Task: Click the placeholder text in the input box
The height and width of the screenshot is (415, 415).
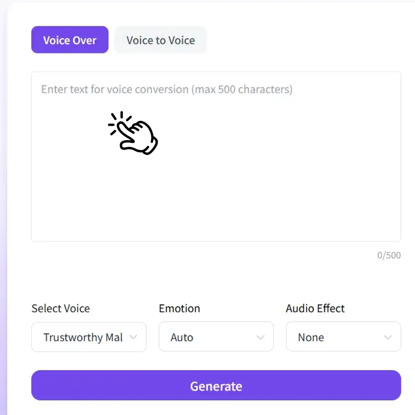Action: 165,89
